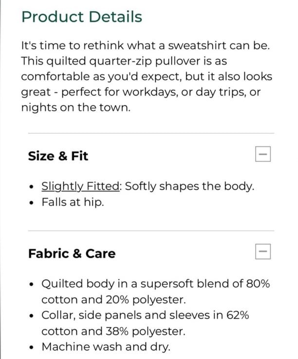The height and width of the screenshot is (359, 298).
Task: Click the Product Details title
Action: (82, 17)
